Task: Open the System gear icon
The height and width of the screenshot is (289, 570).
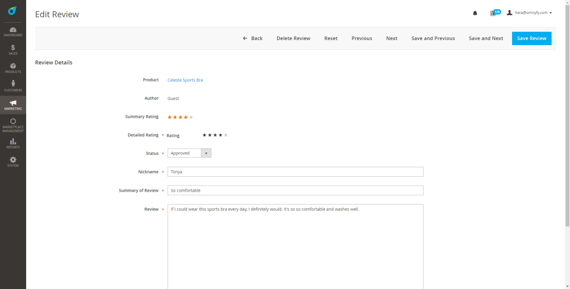Action: point(13,162)
